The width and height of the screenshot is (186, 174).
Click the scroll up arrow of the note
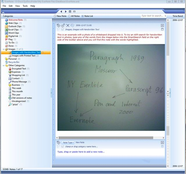[x=168, y=20]
